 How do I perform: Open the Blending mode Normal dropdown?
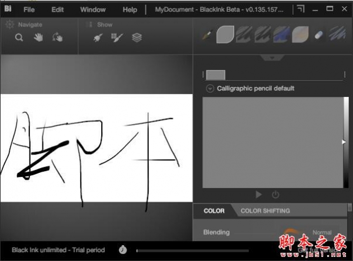pos(322,232)
